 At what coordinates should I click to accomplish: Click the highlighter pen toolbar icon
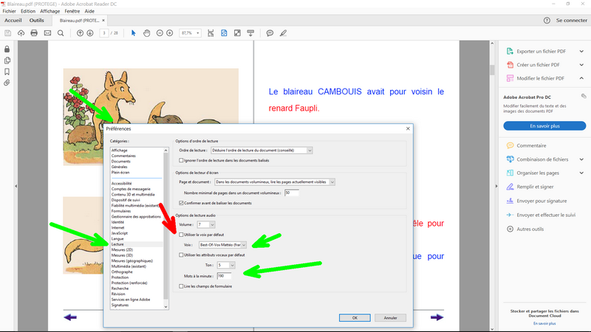[x=284, y=33]
